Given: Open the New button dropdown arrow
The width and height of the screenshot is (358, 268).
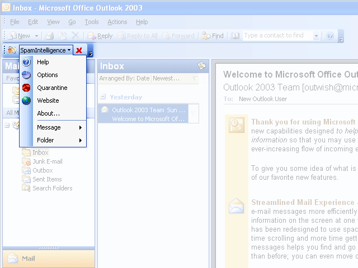Looking at the screenshot, I should pos(36,36).
